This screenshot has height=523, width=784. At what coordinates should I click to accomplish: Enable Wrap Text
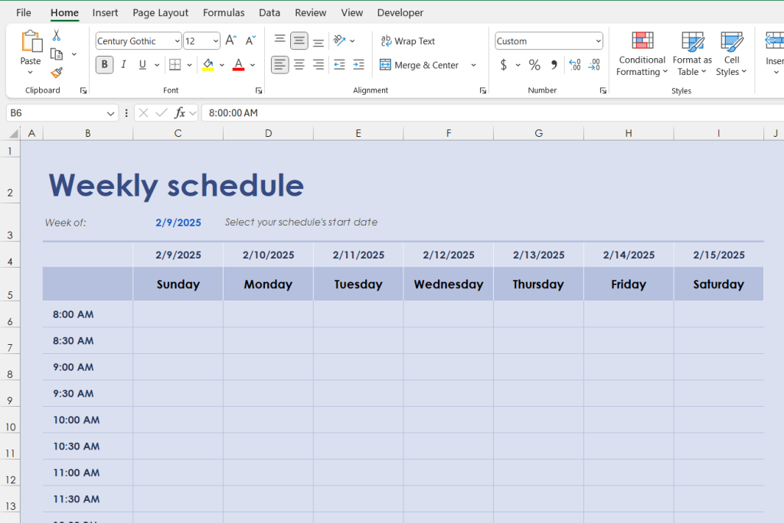(408, 41)
